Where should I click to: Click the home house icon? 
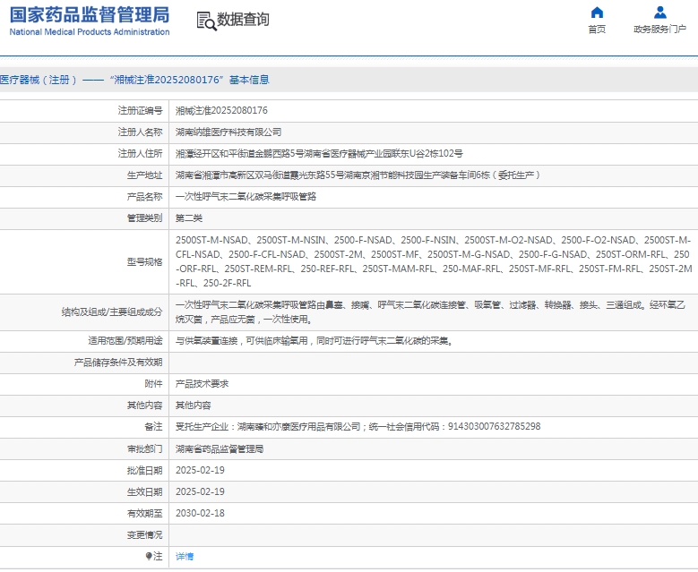(597, 13)
